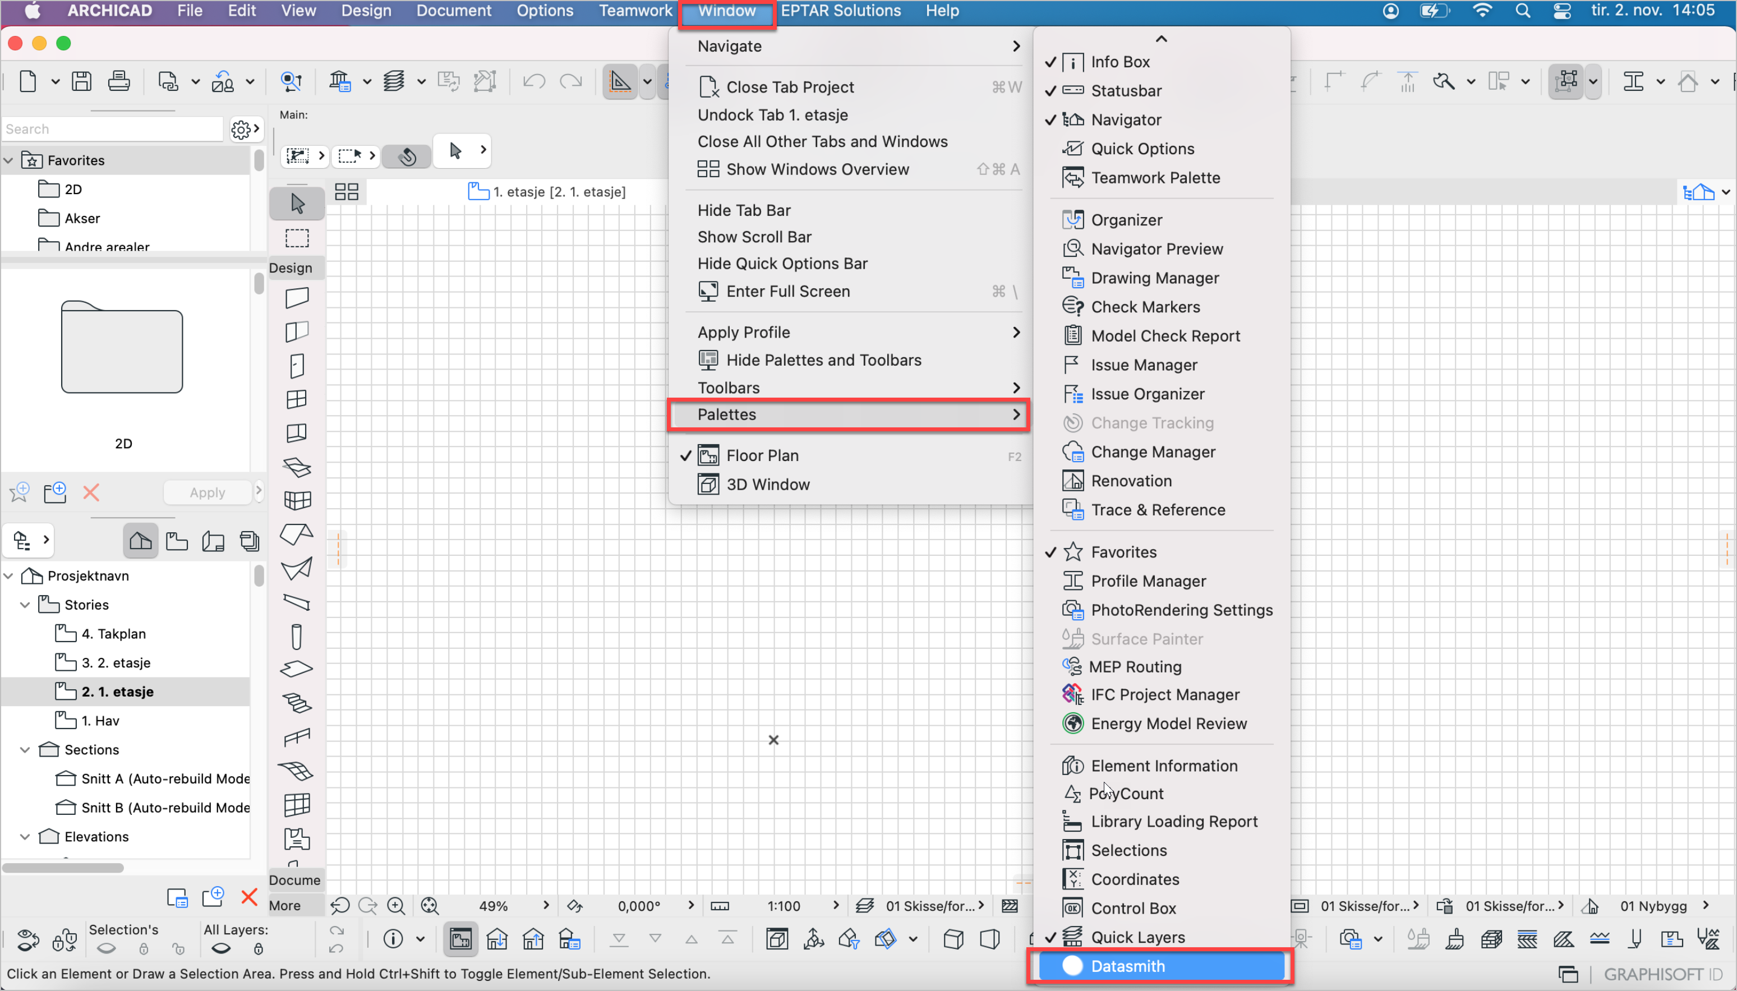This screenshot has height=991, width=1737.
Task: Choose Close Tab Project
Action: (790, 87)
